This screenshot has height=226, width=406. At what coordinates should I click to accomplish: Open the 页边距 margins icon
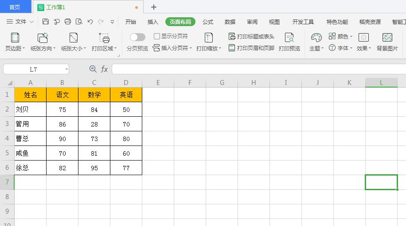[15, 38]
